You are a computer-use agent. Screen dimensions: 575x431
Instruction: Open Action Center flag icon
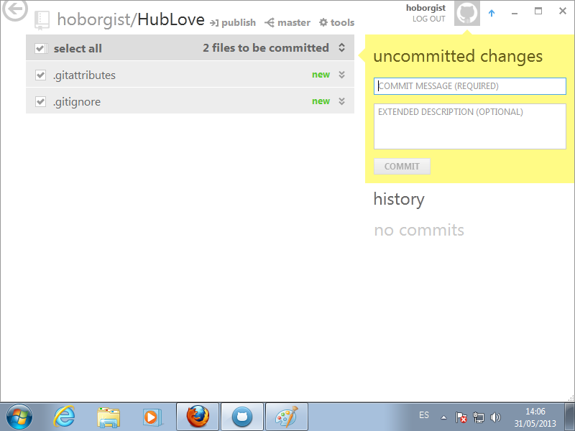pyautogui.click(x=461, y=417)
